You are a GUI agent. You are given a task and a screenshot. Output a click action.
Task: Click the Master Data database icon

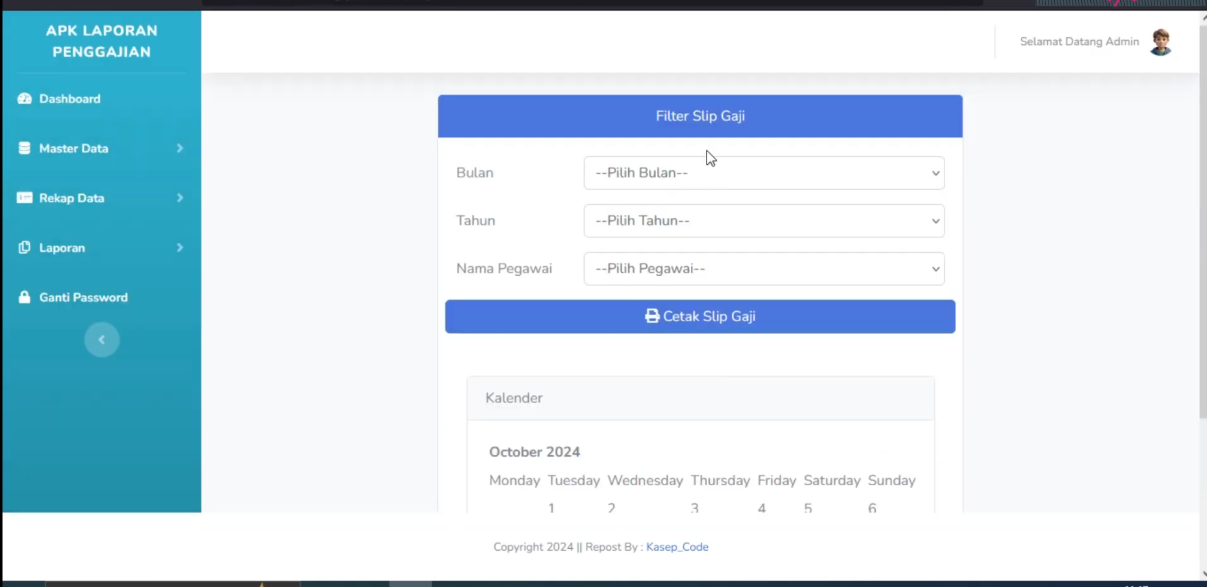[x=25, y=148]
